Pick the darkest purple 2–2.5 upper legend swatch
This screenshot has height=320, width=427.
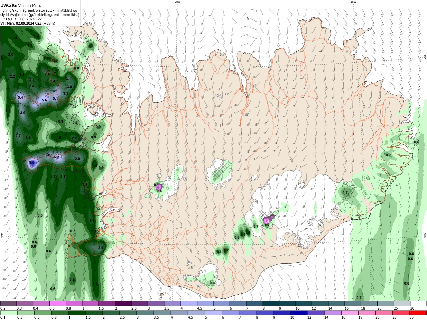coord(123,303)
